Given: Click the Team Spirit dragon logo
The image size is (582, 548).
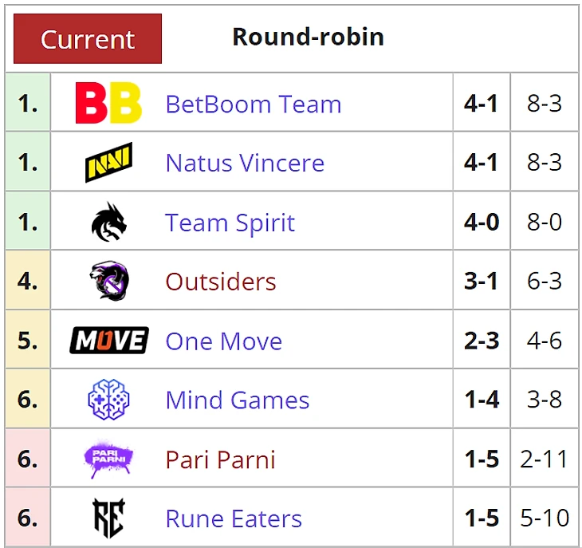Looking at the screenshot, I should pos(108,222).
